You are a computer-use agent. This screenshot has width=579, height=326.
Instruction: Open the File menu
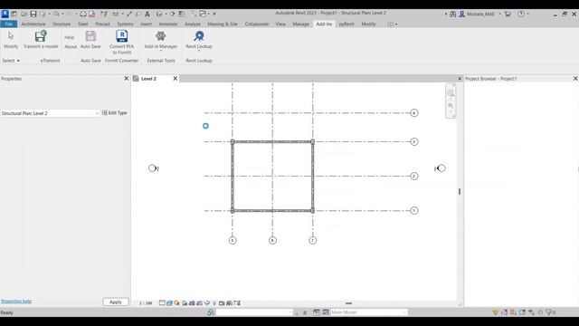pos(8,24)
